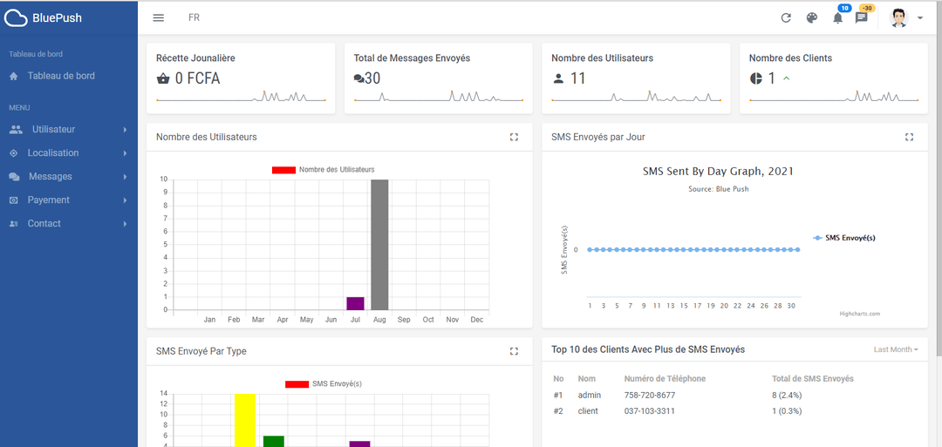Fullscreen the SMS Envoyé Par Type chart
The image size is (942, 447).
514,351
